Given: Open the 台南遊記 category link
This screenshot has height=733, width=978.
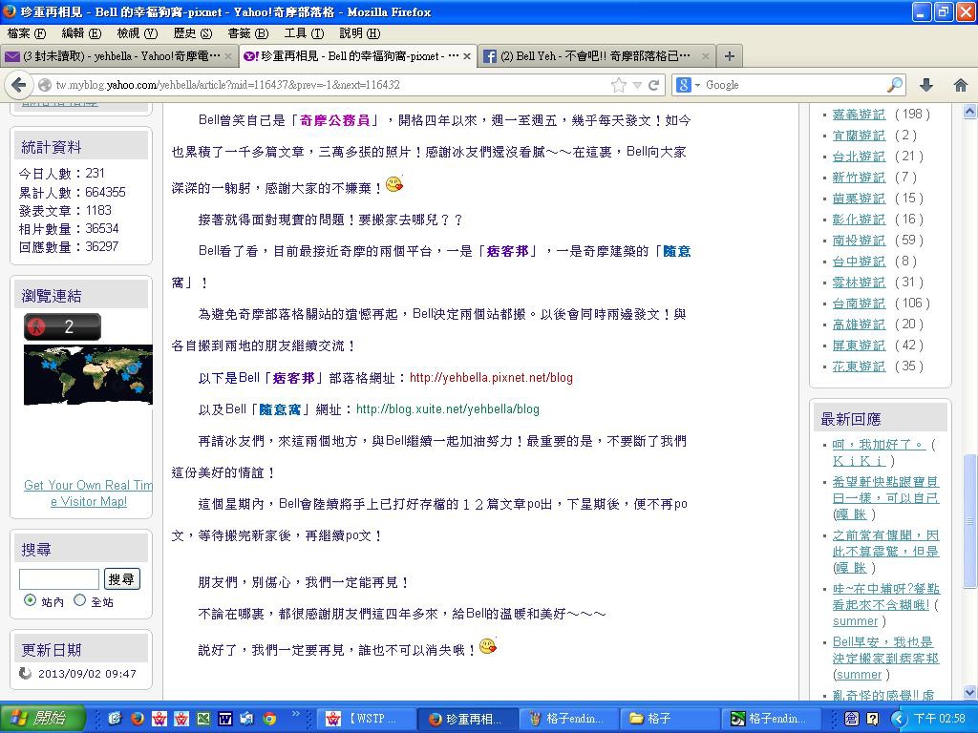Looking at the screenshot, I should coord(859,303).
